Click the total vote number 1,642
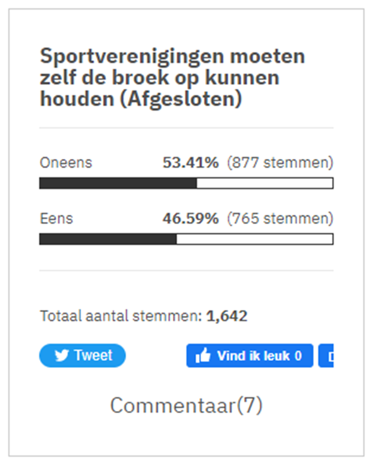This screenshot has width=374, height=465. click(227, 316)
